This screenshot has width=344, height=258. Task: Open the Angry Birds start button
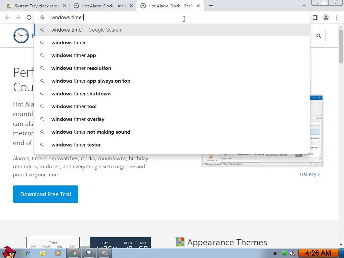pos(8,252)
